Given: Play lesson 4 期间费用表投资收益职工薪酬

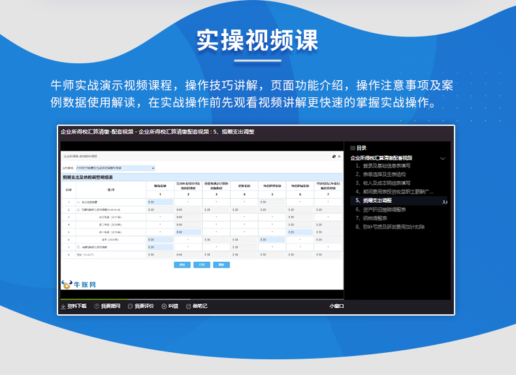Looking at the screenshot, I should 395,192.
